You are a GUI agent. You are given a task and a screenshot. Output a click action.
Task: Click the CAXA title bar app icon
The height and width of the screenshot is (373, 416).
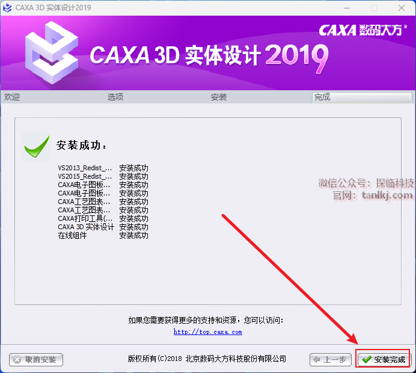(x=7, y=8)
